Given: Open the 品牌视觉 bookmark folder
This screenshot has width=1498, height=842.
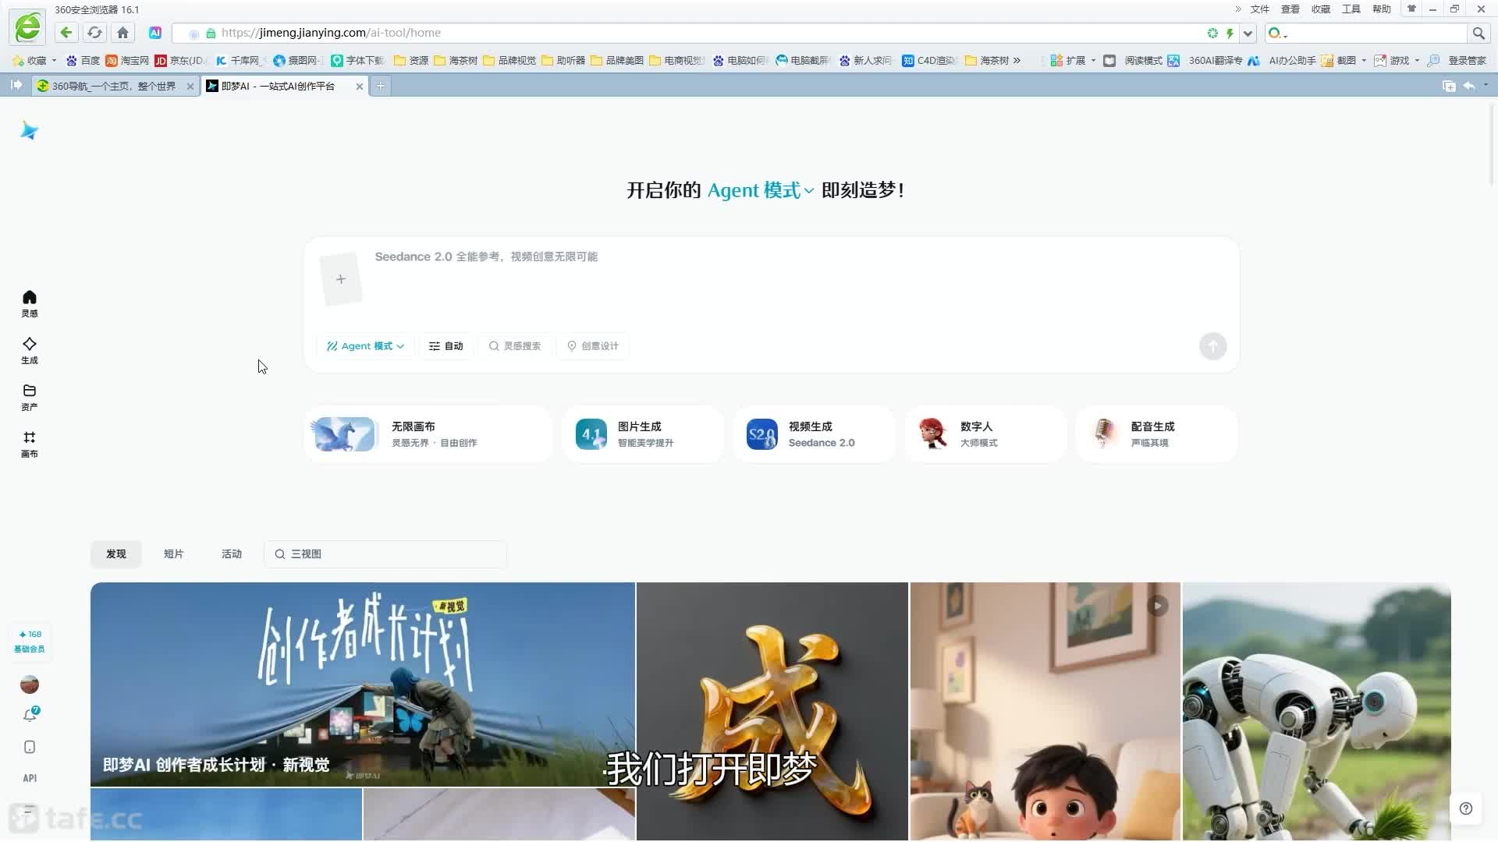Looking at the screenshot, I should [x=509, y=60].
